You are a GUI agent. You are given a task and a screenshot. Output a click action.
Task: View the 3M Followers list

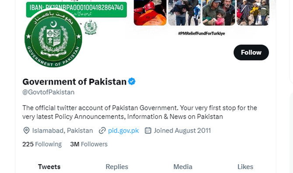tap(89, 144)
